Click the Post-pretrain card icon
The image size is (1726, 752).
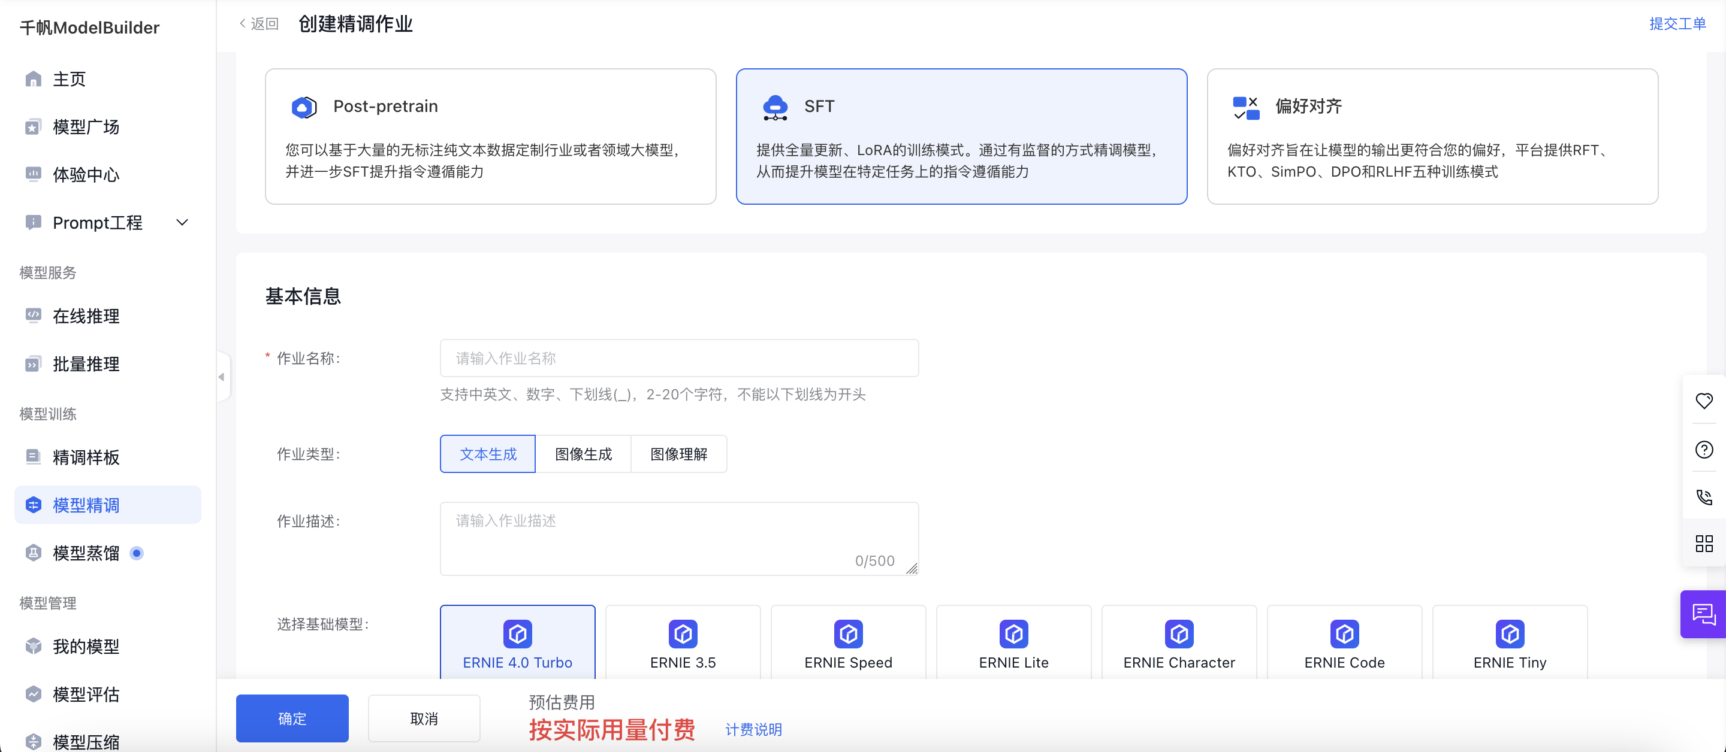click(304, 107)
